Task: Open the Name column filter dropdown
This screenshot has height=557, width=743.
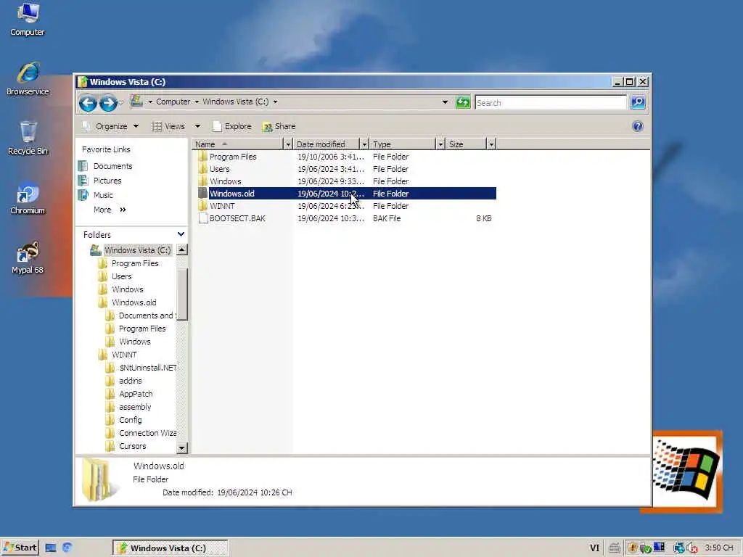Action: pyautogui.click(x=287, y=144)
